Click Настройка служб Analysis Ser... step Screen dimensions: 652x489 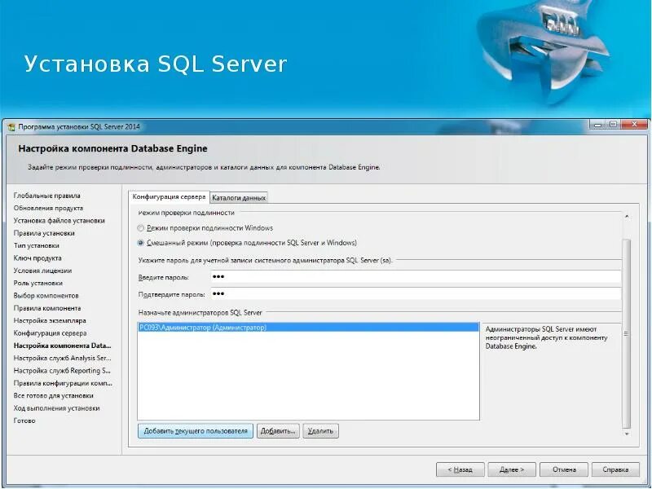[63, 358]
